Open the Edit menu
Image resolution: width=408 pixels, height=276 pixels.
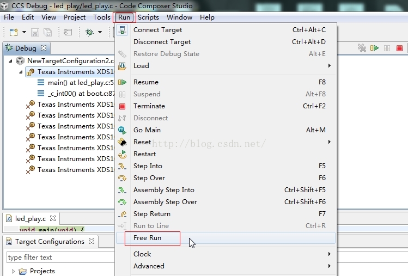[28, 17]
